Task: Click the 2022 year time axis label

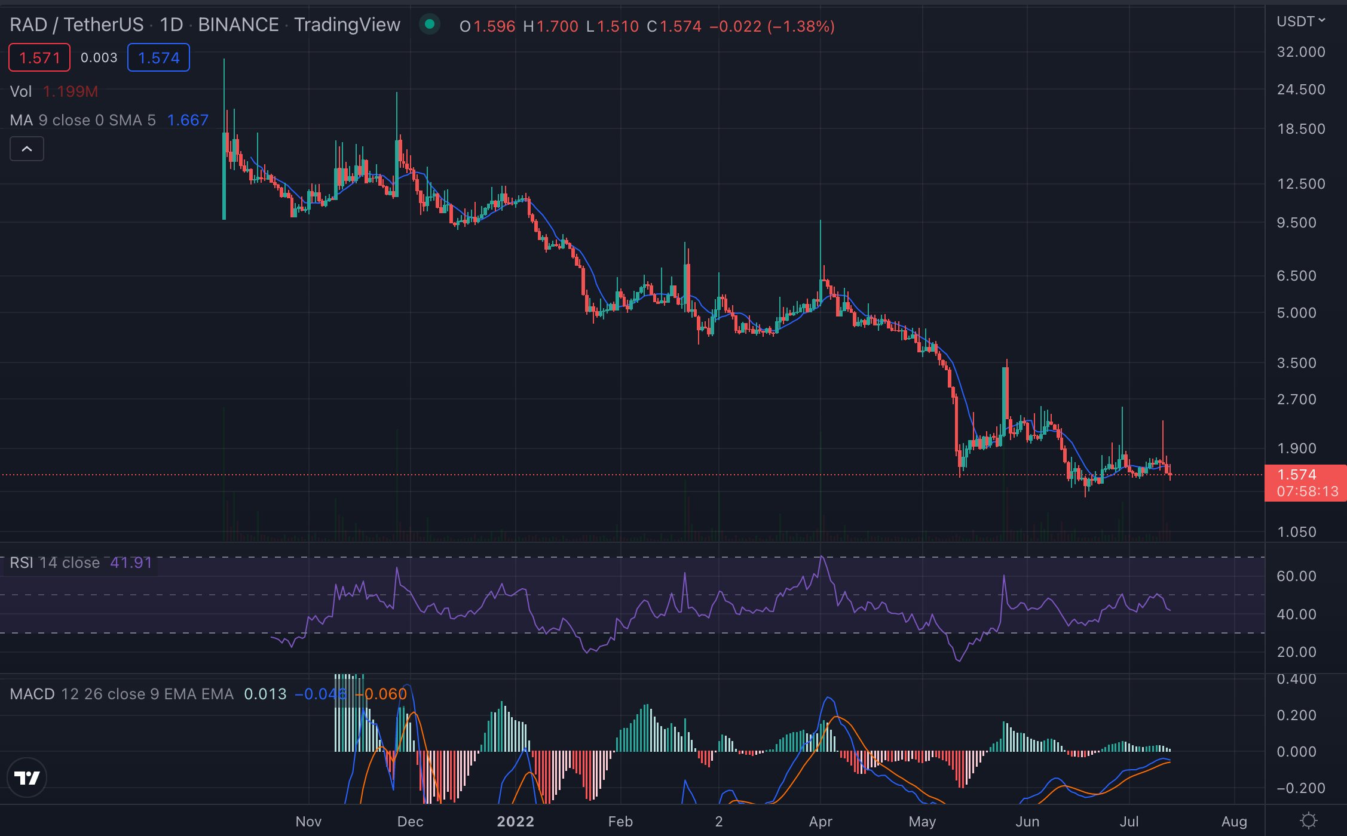Action: coord(515,821)
